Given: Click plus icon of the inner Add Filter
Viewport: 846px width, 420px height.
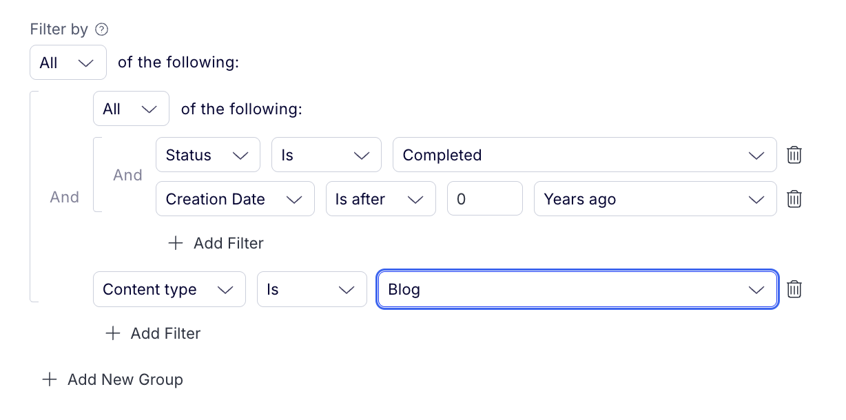Looking at the screenshot, I should [x=176, y=243].
